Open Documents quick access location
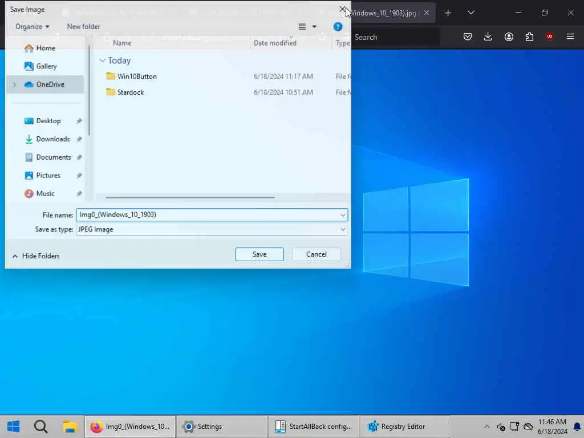The height and width of the screenshot is (438, 584). pyautogui.click(x=48, y=157)
